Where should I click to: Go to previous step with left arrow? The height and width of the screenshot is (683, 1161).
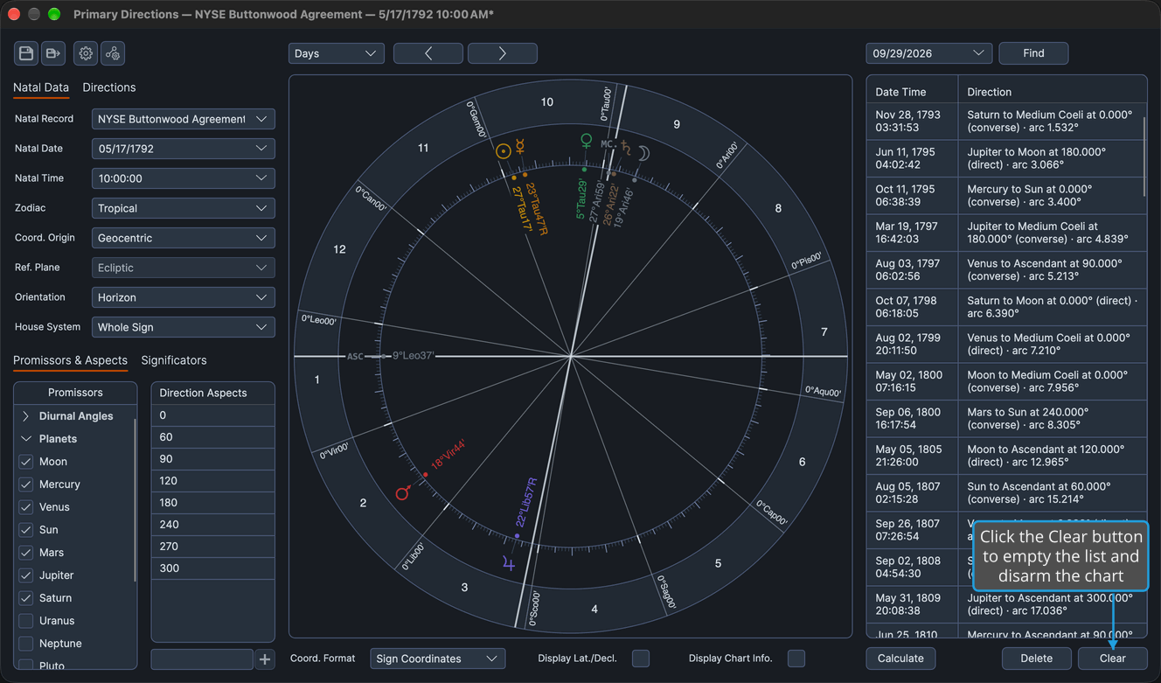(x=428, y=53)
